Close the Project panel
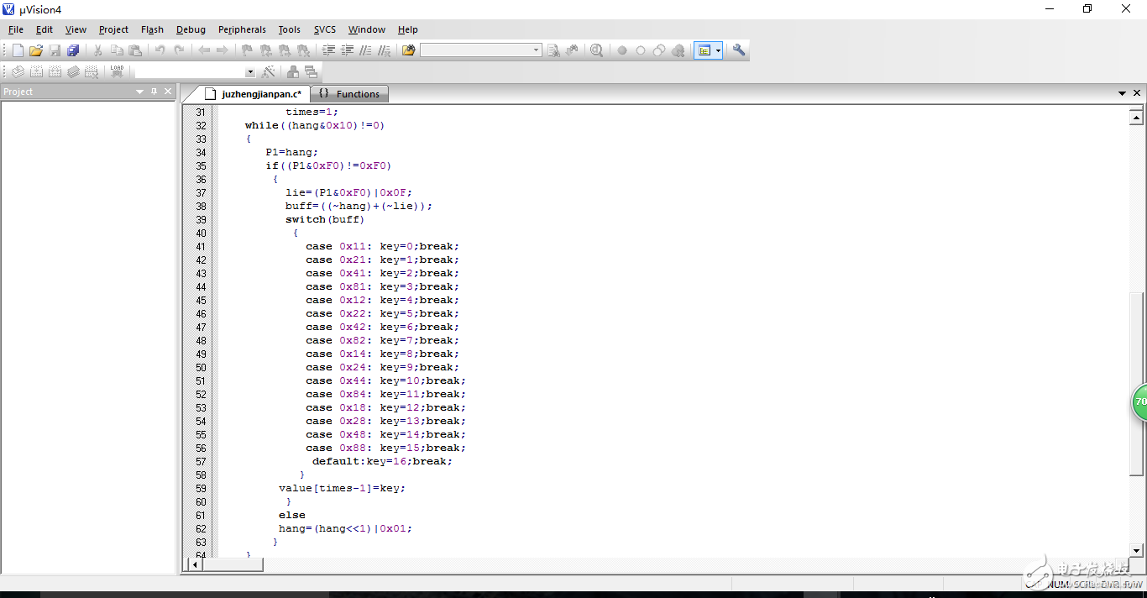Image resolution: width=1147 pixels, height=598 pixels. point(168,92)
